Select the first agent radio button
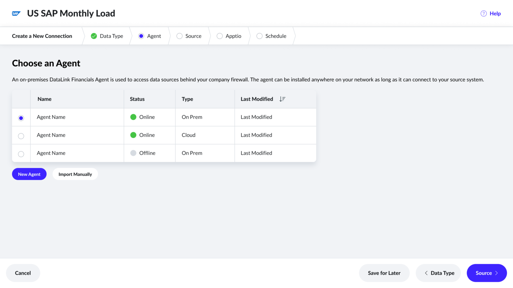The width and height of the screenshot is (513, 288). tap(21, 118)
